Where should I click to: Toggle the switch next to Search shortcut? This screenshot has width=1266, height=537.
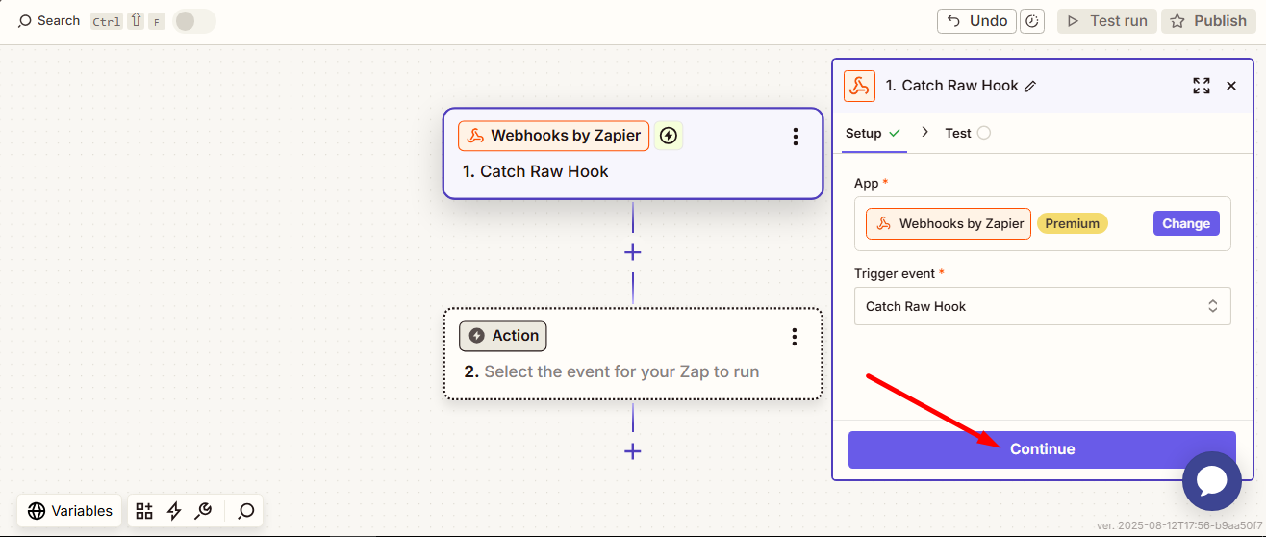click(x=195, y=21)
